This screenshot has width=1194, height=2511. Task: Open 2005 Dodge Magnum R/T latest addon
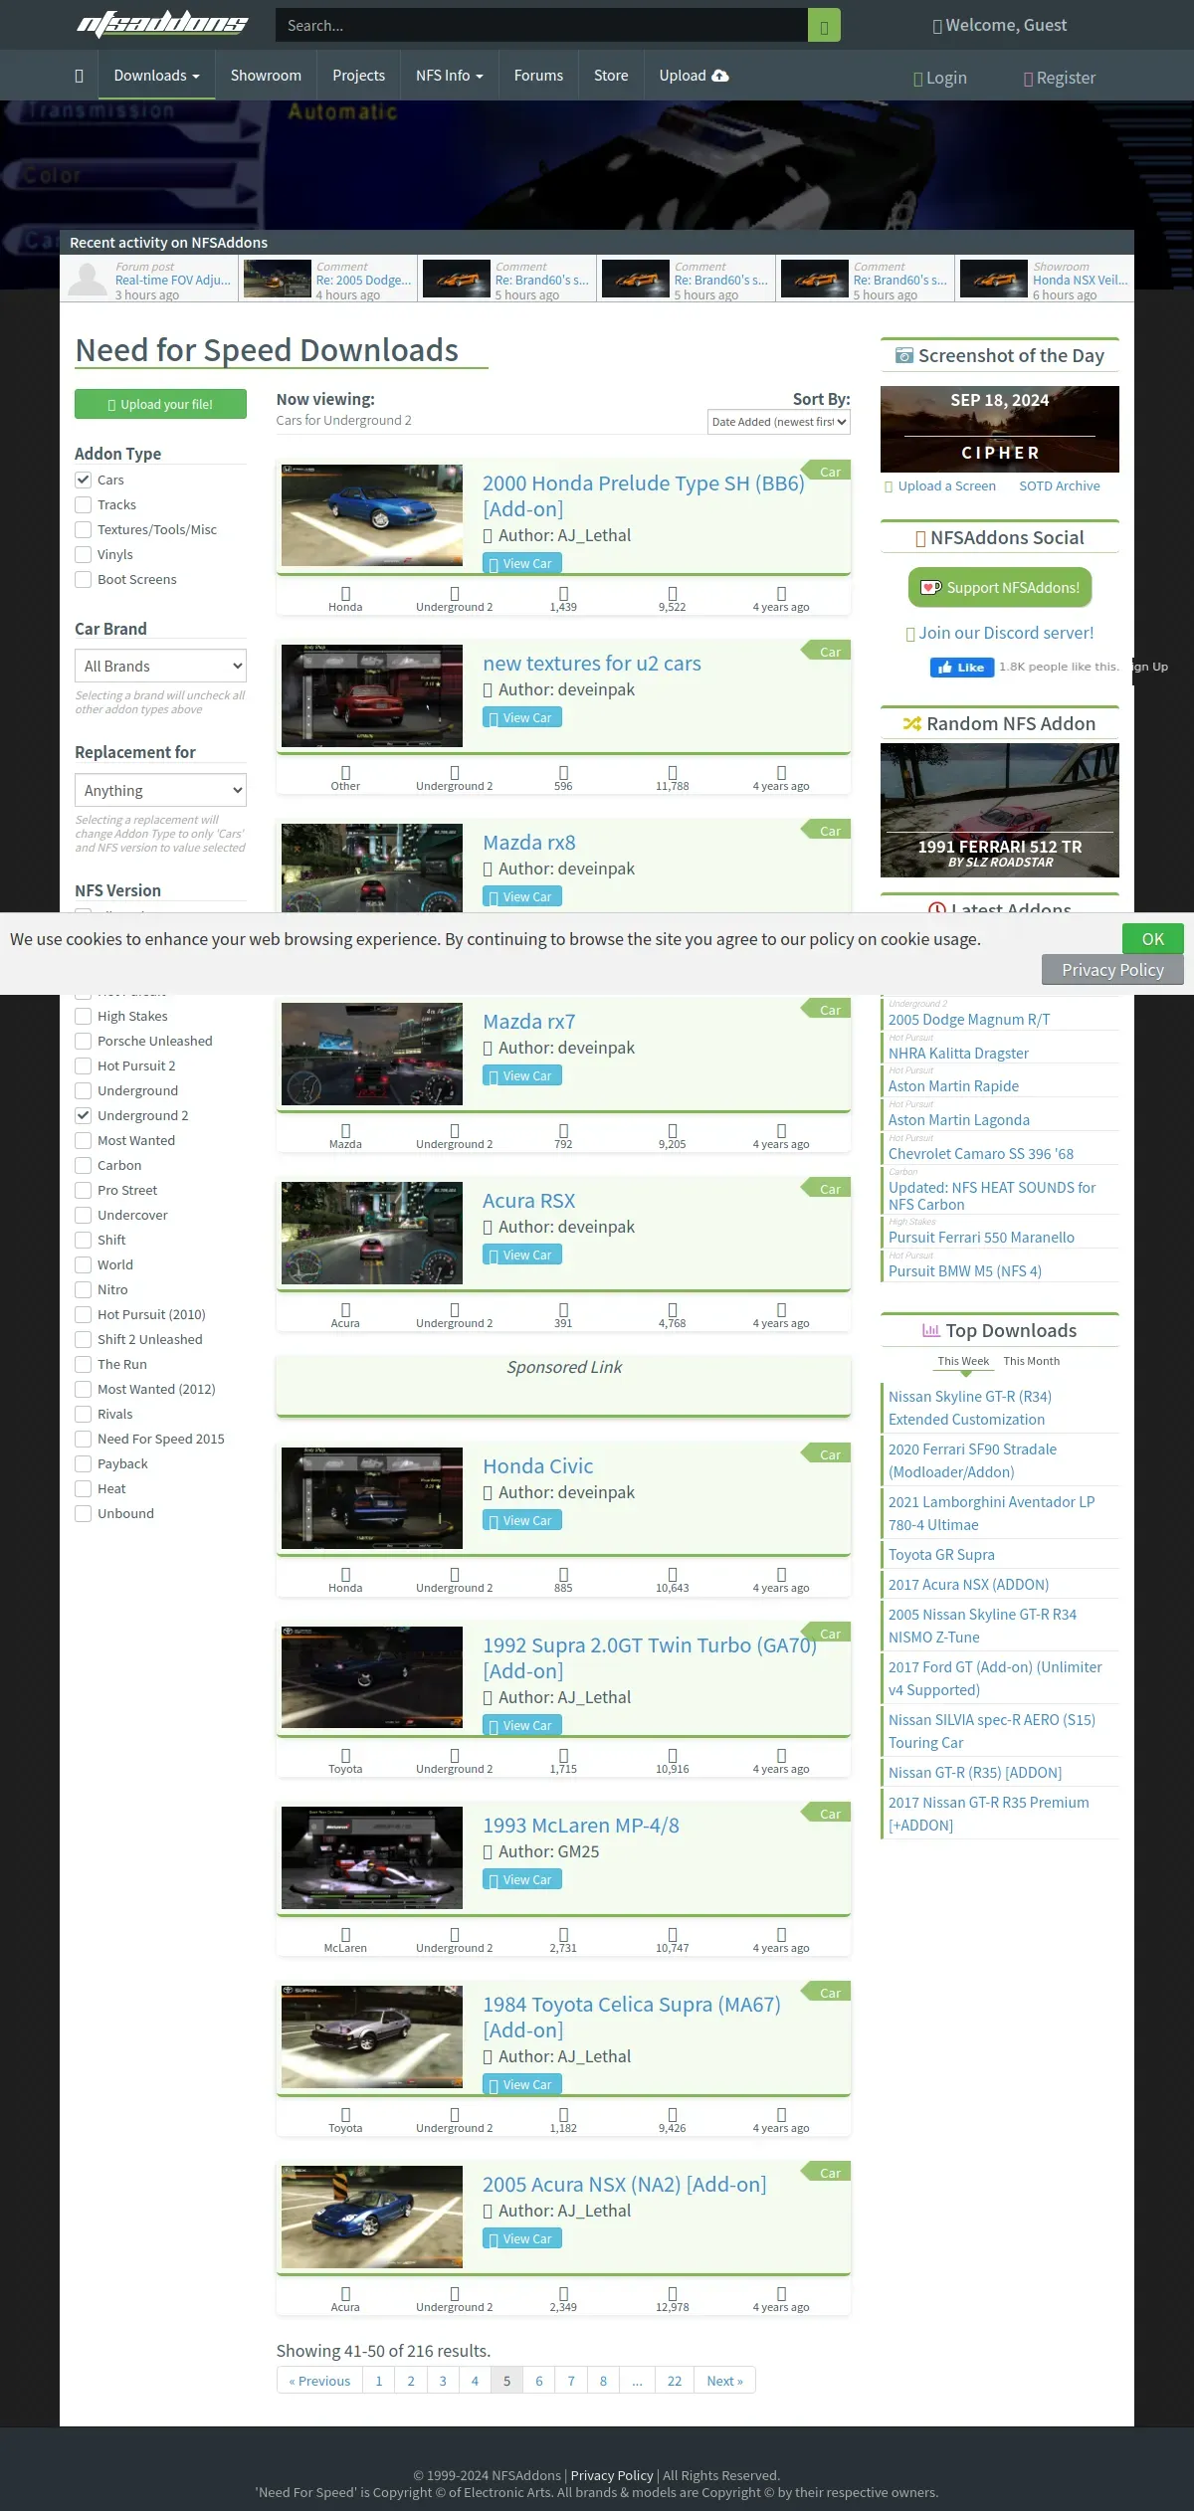tap(969, 1019)
